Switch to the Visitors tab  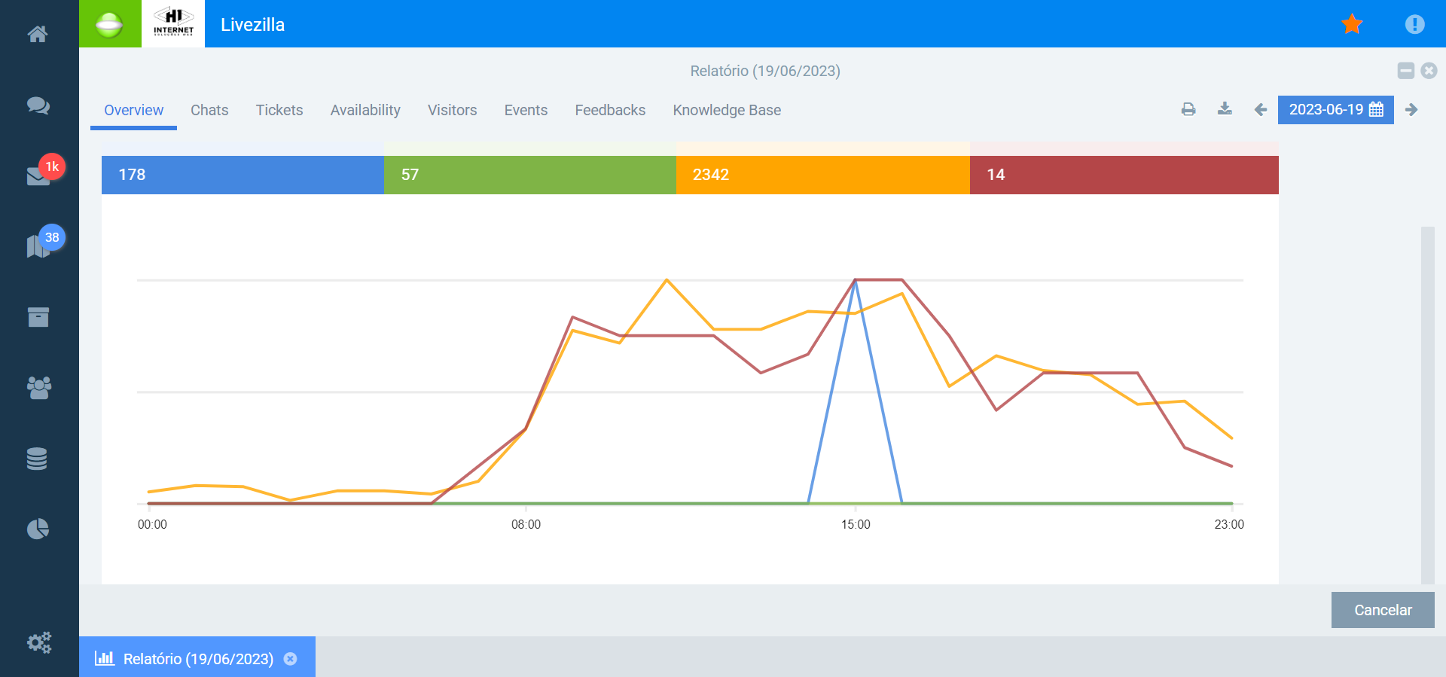tap(453, 110)
